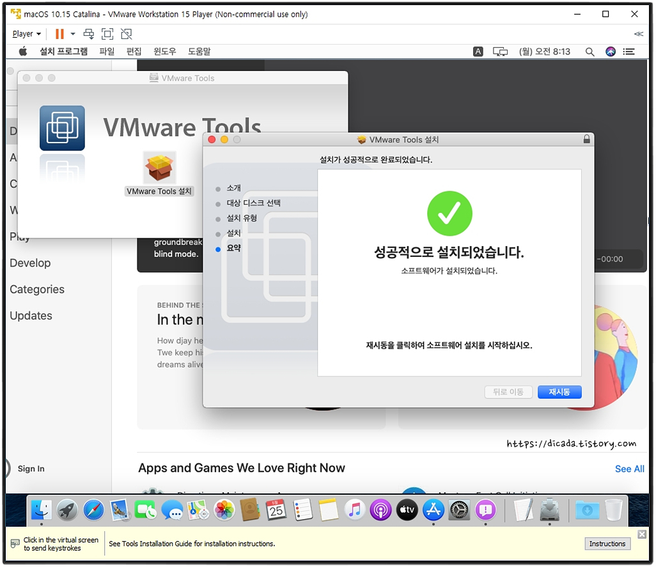This screenshot has height=567, width=656.
Task: Click the installer app icon in the Dock
Action: pos(550,510)
